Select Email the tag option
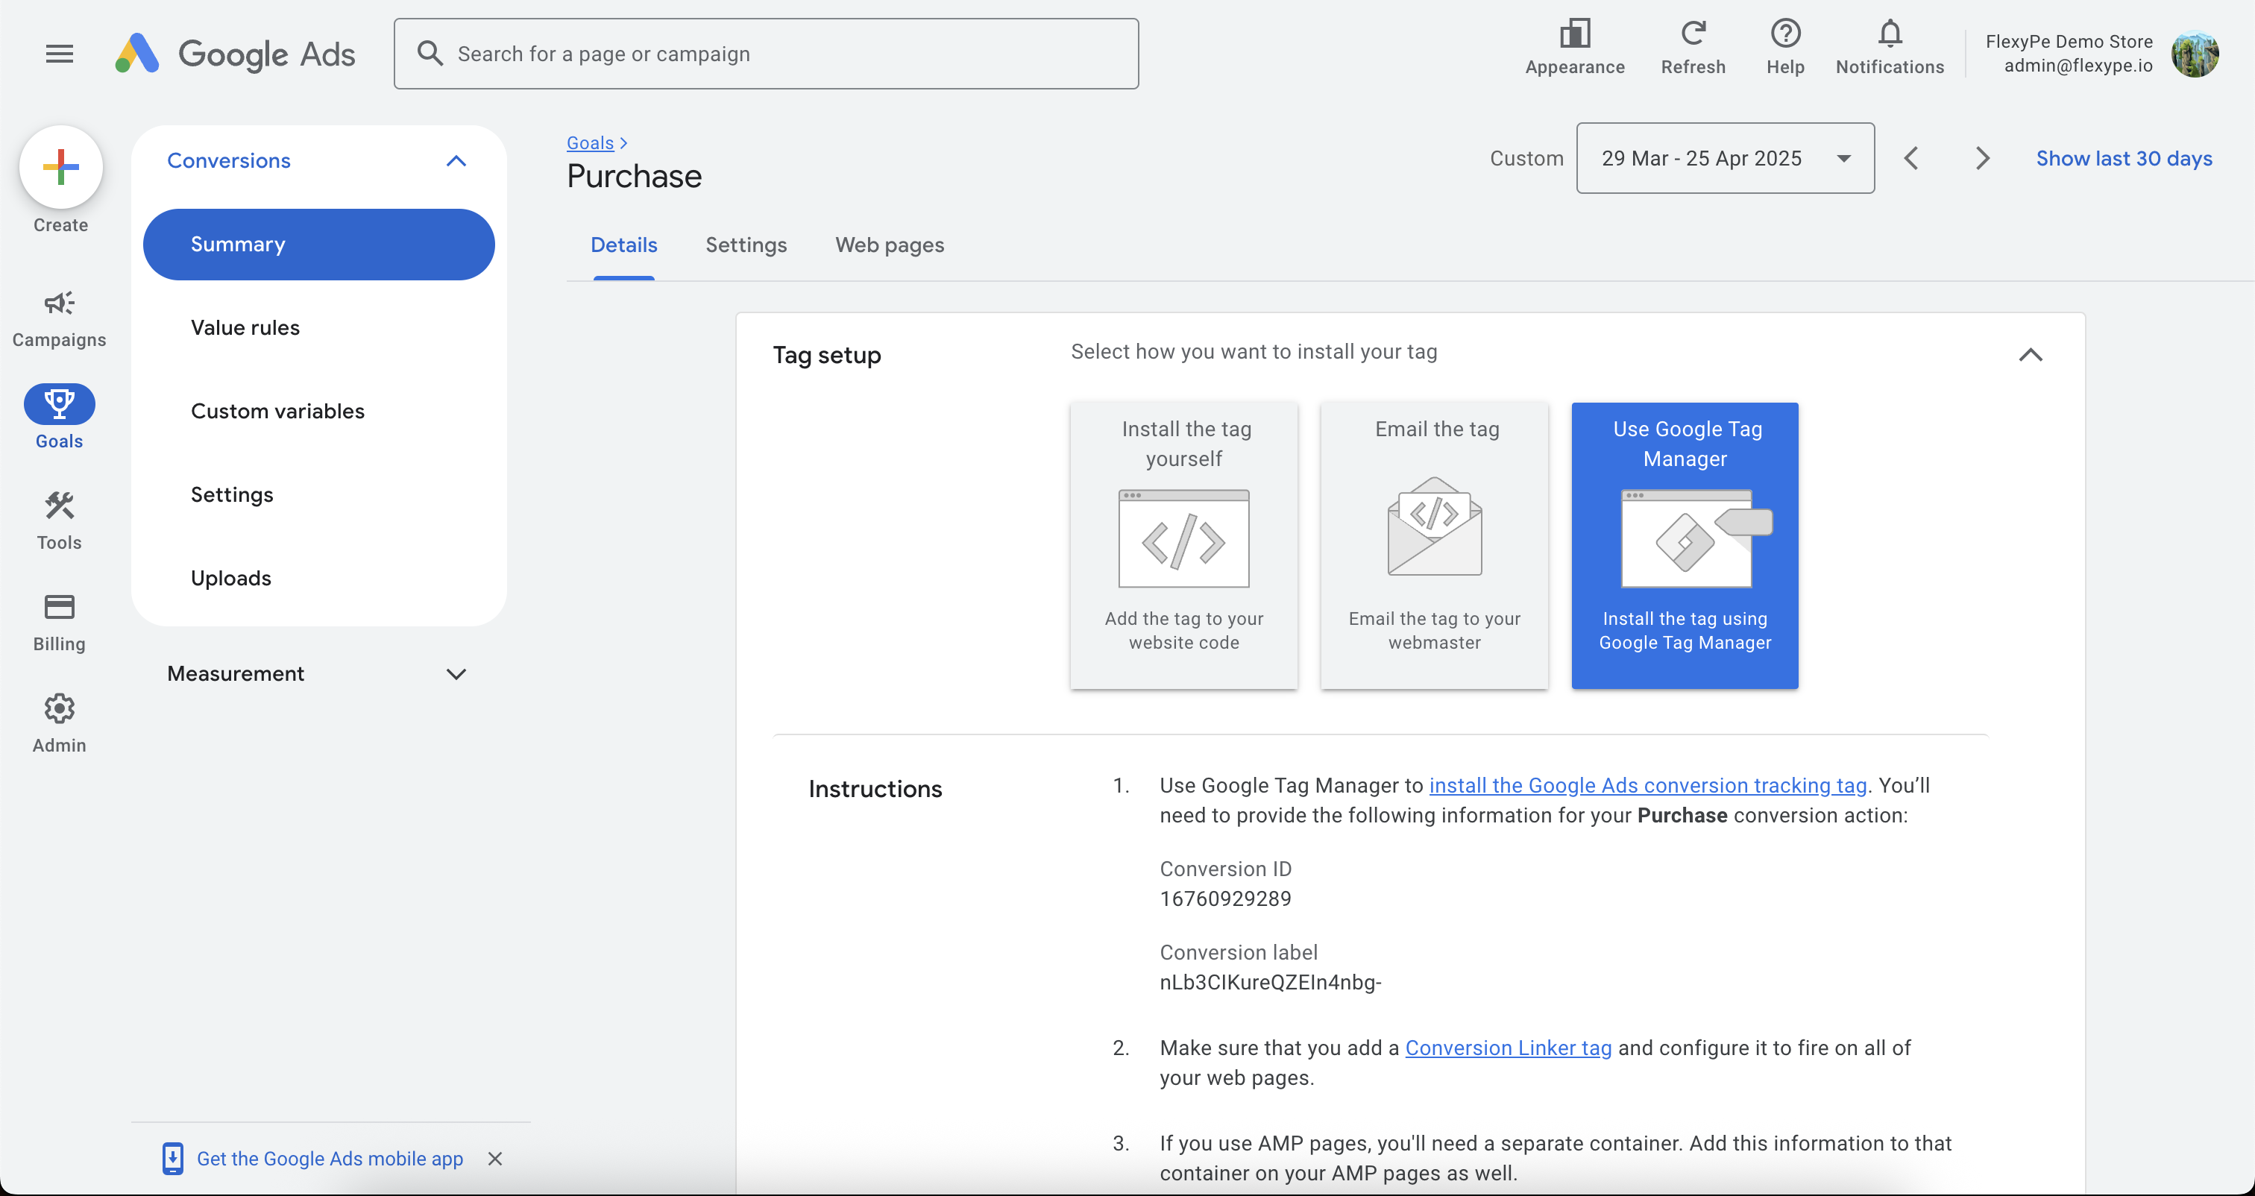This screenshot has height=1196, width=2255. tap(1434, 544)
